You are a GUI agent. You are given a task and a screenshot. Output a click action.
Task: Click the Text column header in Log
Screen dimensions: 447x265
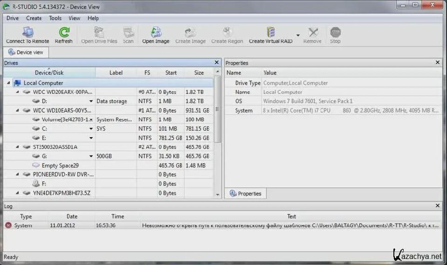pos(291,216)
